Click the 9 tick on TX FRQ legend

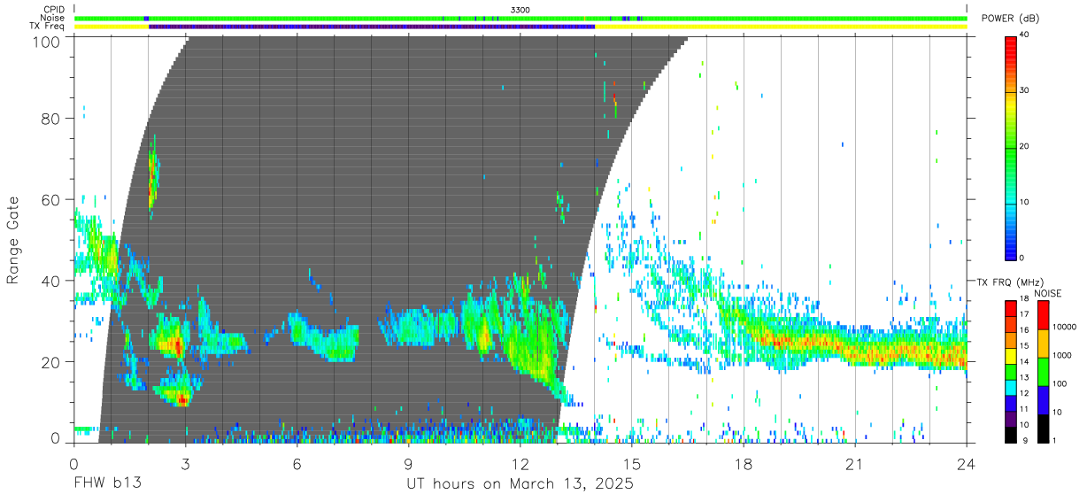[x=1025, y=440]
